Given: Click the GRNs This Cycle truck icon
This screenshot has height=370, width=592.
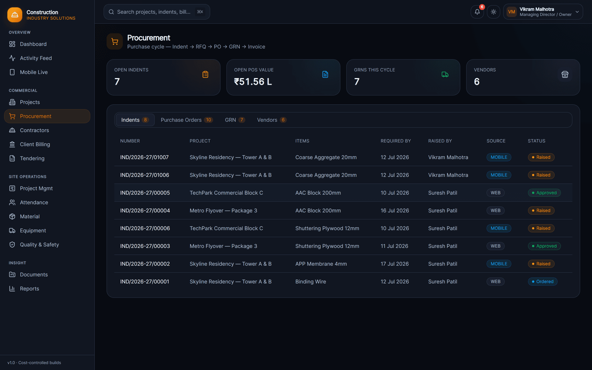Looking at the screenshot, I should click(445, 74).
